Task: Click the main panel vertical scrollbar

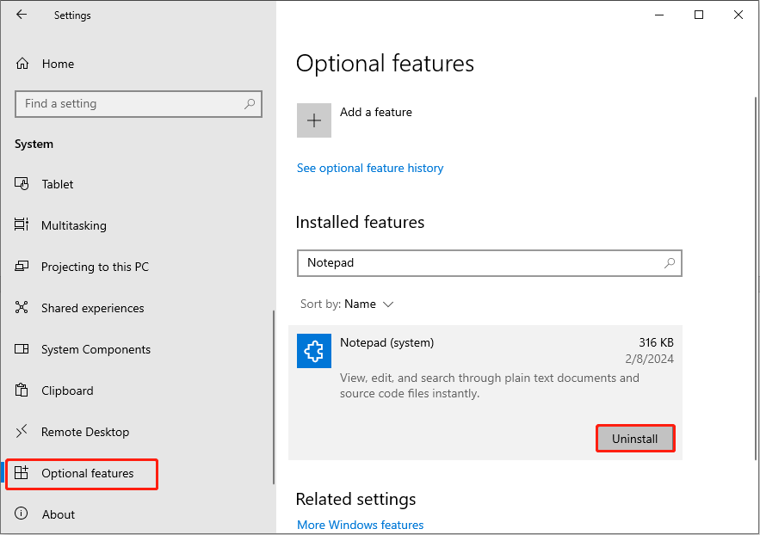Action: click(756, 279)
